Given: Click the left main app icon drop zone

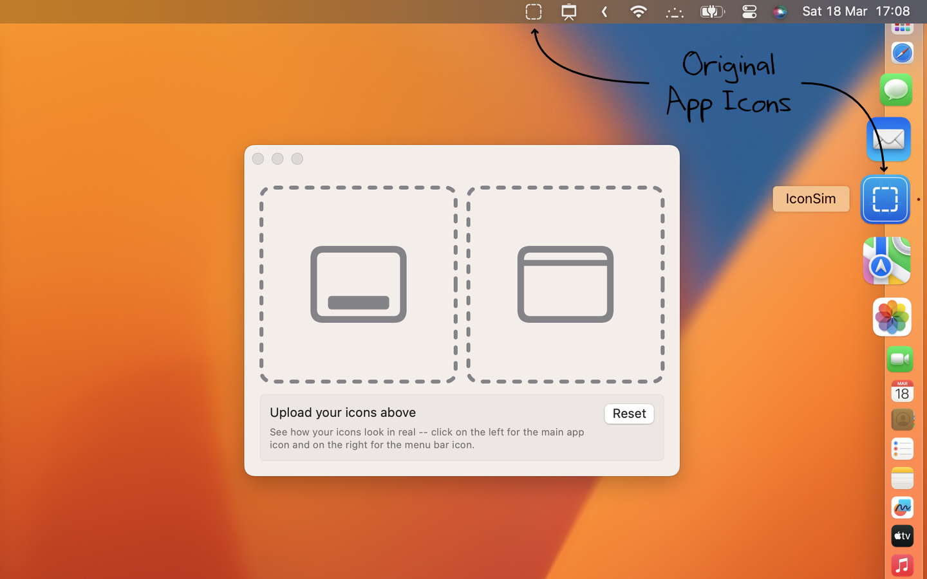Looking at the screenshot, I should pos(358,284).
